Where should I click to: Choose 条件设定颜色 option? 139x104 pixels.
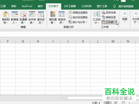78,17
